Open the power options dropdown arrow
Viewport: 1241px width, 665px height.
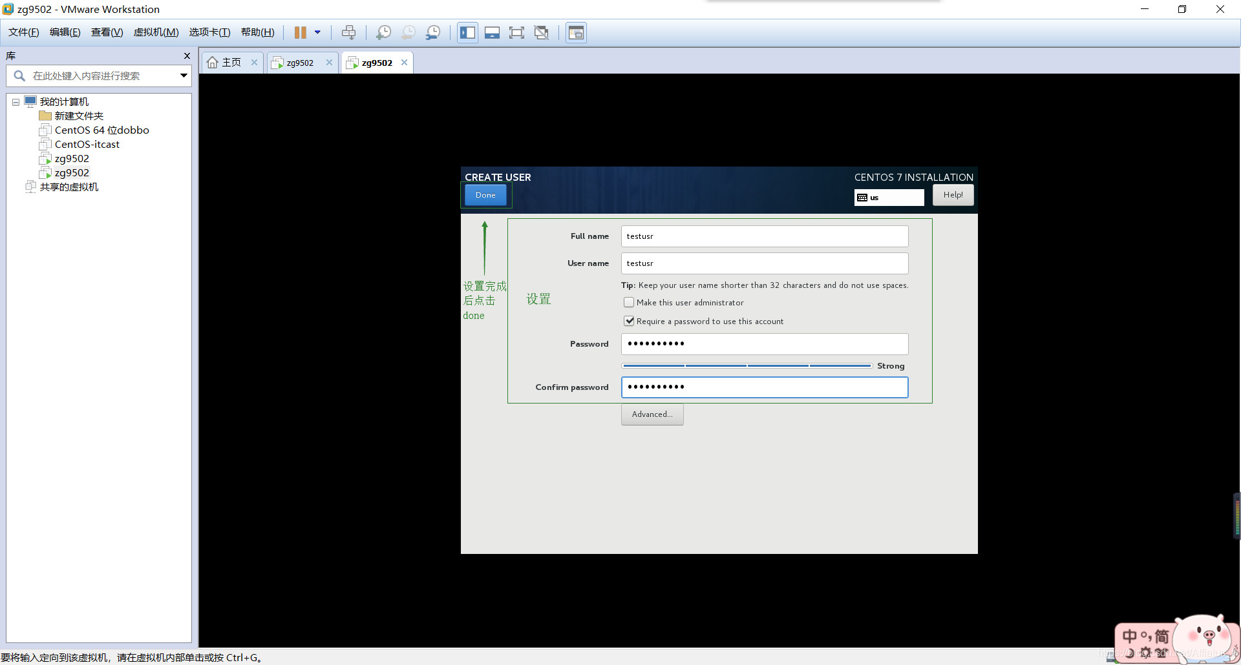[x=317, y=32]
